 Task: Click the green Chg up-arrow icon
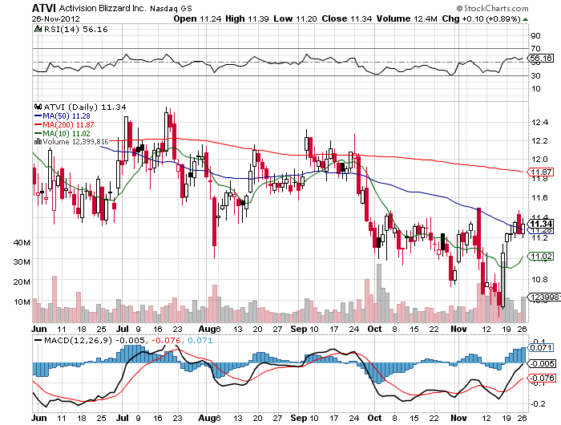(x=525, y=19)
